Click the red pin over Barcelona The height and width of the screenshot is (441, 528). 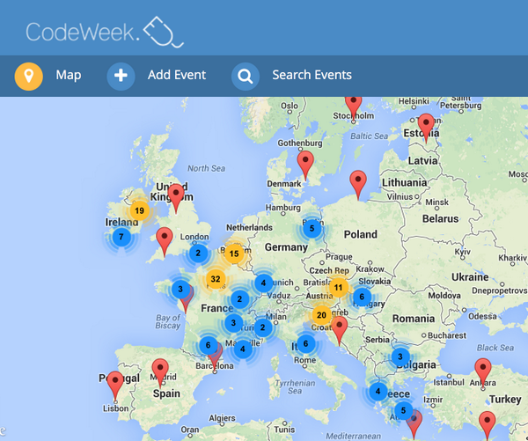click(215, 357)
